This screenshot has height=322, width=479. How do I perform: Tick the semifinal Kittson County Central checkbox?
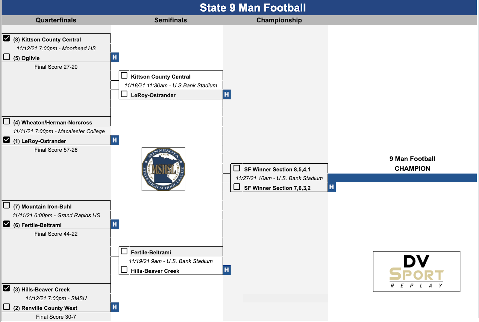click(x=124, y=76)
